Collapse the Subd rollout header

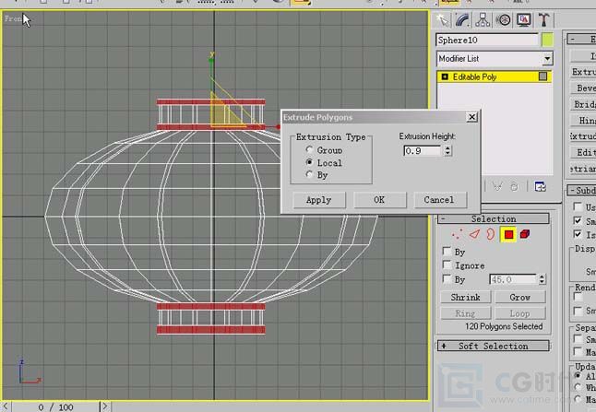click(x=581, y=190)
